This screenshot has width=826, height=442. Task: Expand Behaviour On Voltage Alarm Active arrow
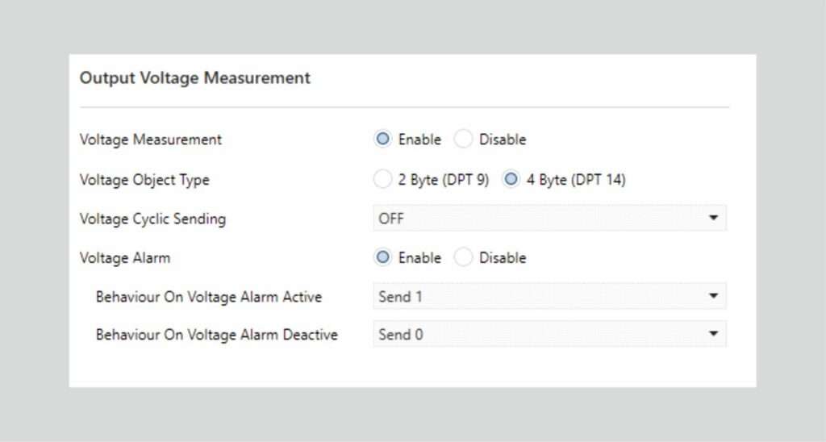click(x=713, y=296)
